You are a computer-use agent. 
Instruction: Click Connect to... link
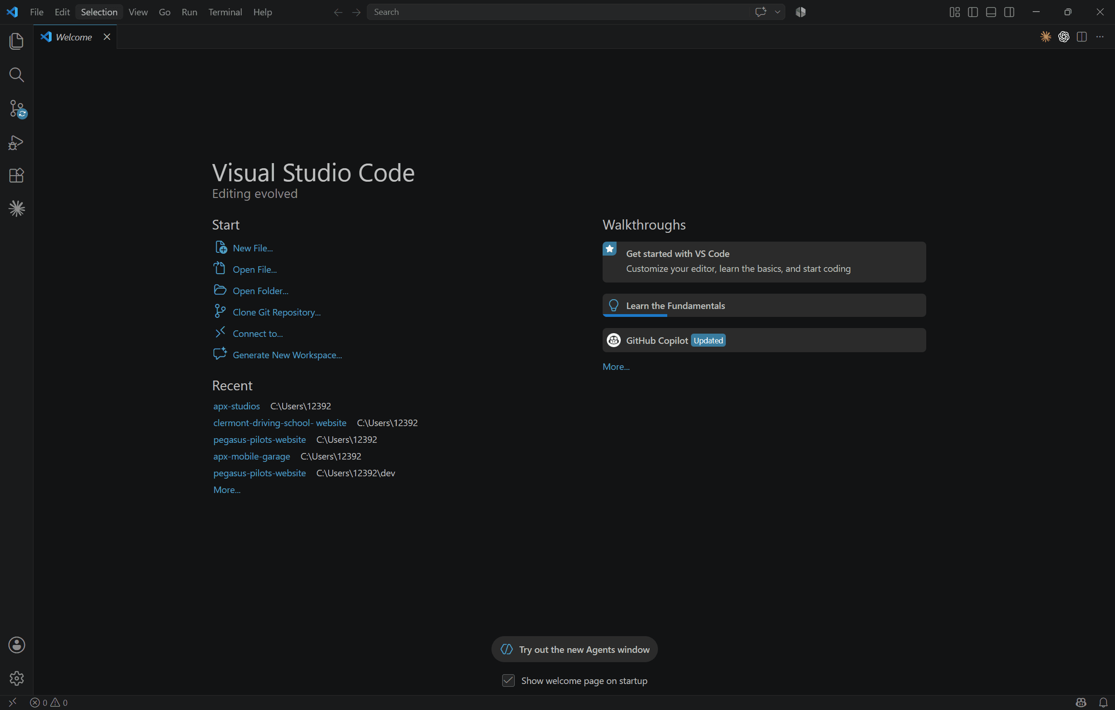pos(258,334)
